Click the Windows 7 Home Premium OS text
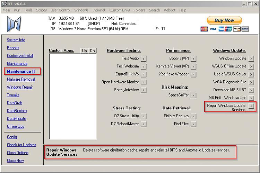 tap(93, 29)
